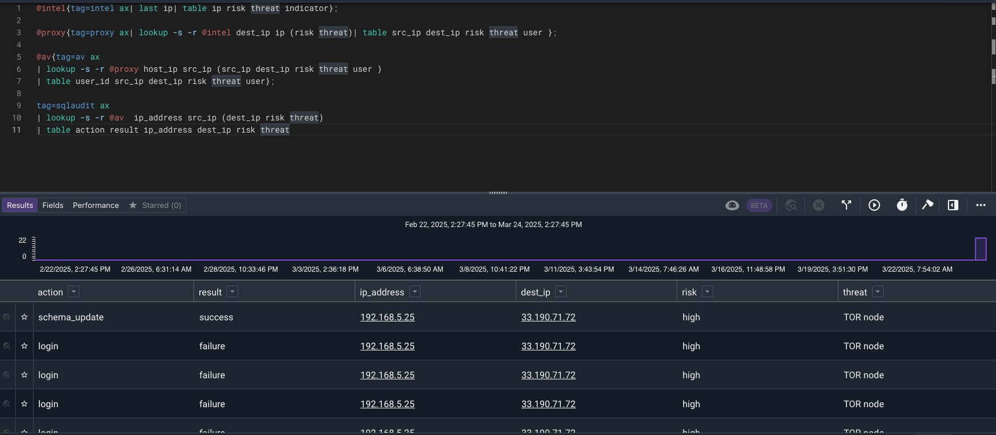Star the schema_update result row
996x435 pixels.
(x=24, y=317)
